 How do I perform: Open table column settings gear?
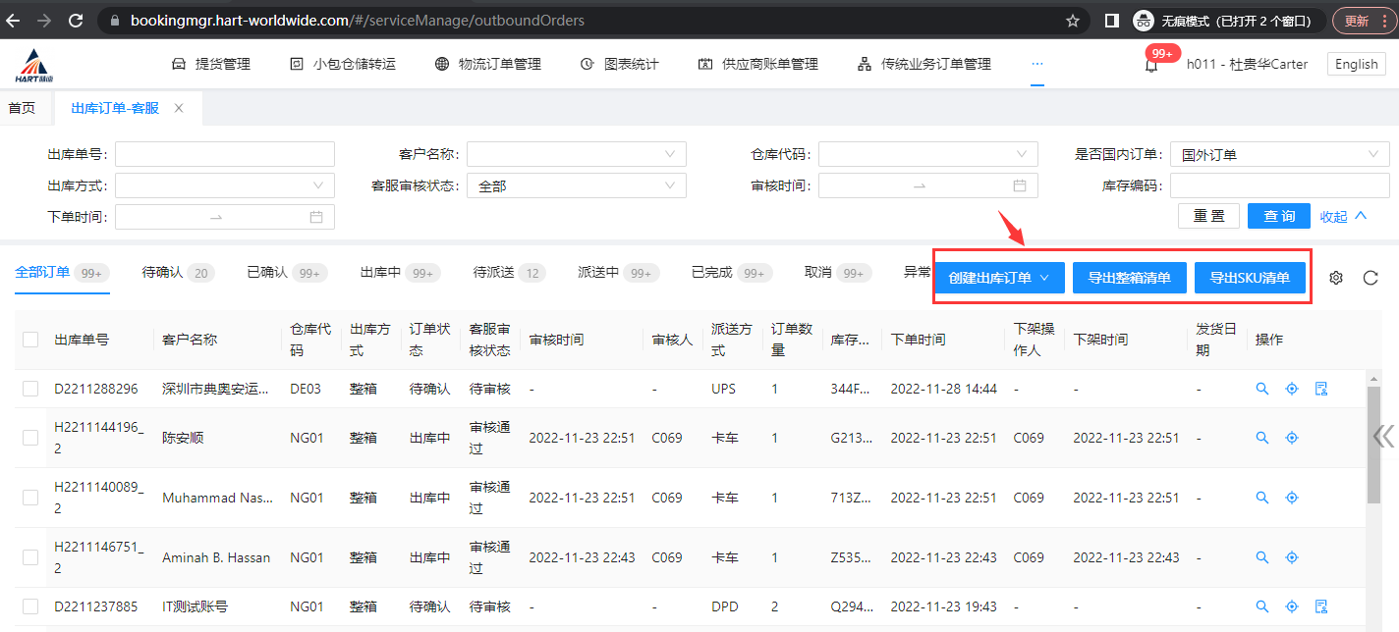1336,278
